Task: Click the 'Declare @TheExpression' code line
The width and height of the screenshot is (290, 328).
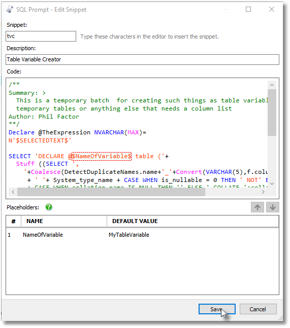Action: pos(77,132)
